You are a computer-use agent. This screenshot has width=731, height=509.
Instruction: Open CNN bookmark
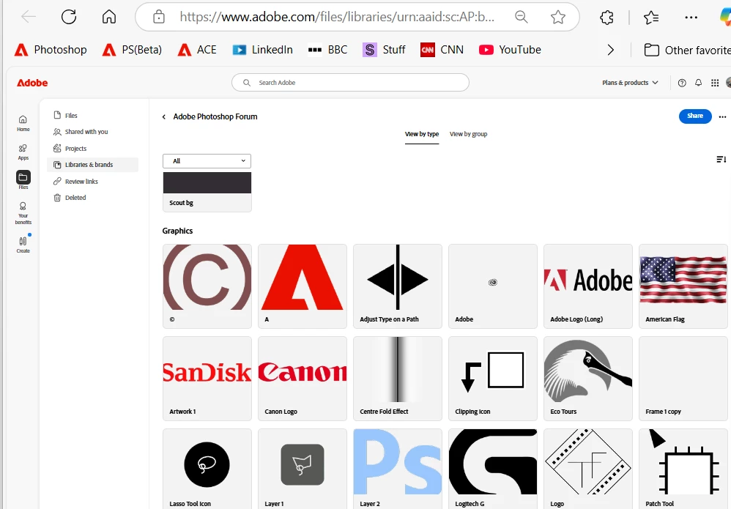point(442,50)
